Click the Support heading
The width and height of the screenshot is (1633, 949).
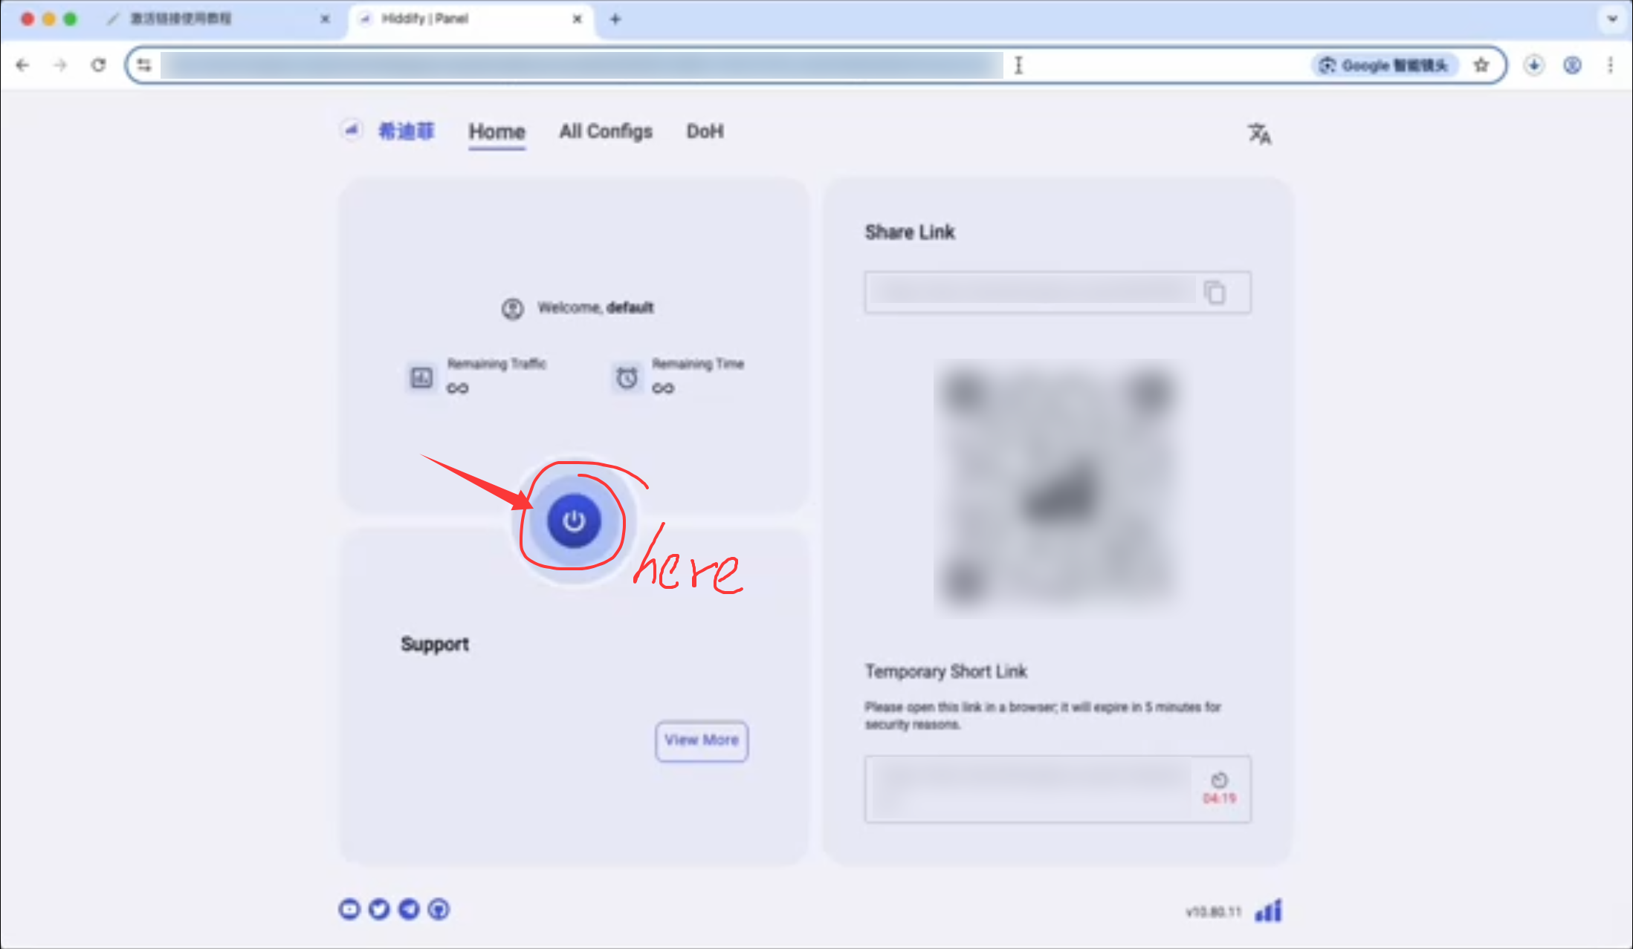click(435, 644)
